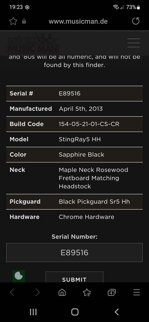Tap the www.musicman.de address bar
Viewport: 149px width, 322px height.
click(x=78, y=21)
